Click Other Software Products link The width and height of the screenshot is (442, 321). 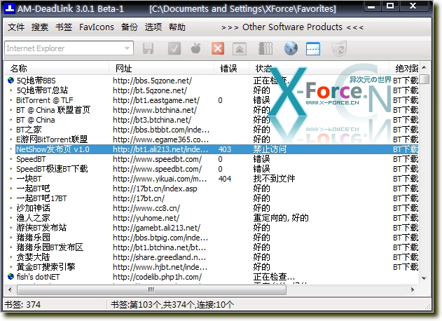(x=292, y=27)
